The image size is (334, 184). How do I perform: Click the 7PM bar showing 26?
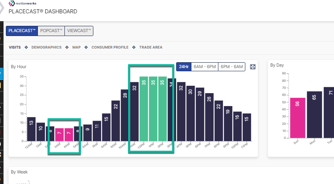(x=209, y=117)
